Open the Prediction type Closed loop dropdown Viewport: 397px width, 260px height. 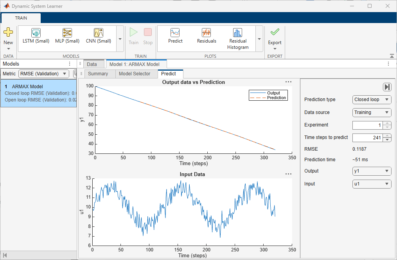pyautogui.click(x=372, y=100)
